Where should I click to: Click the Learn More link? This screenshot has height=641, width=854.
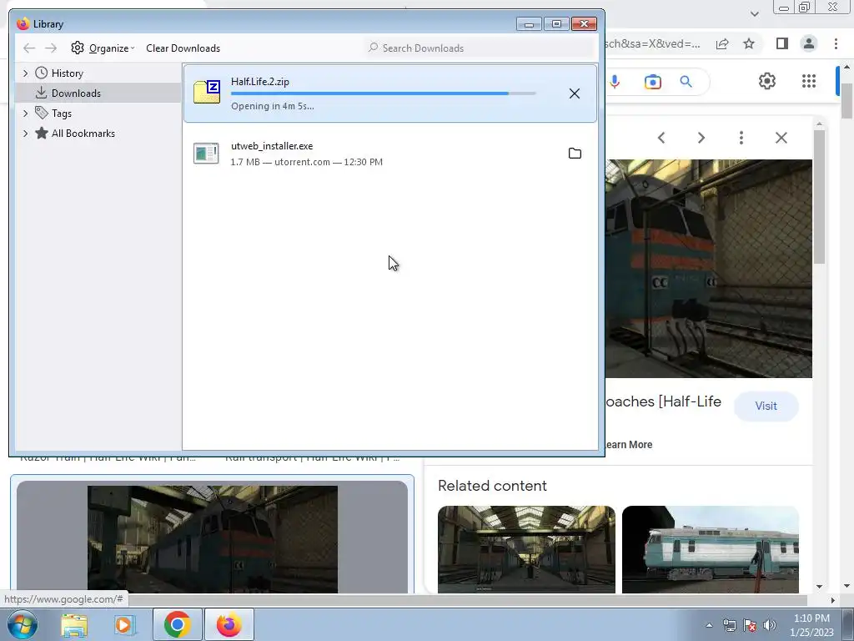[x=629, y=445]
